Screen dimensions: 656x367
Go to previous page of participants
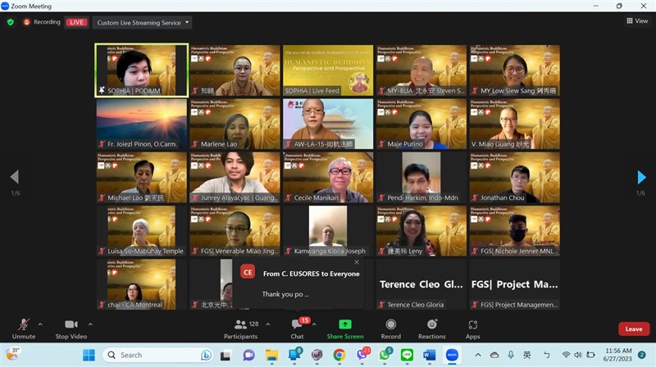13,177
